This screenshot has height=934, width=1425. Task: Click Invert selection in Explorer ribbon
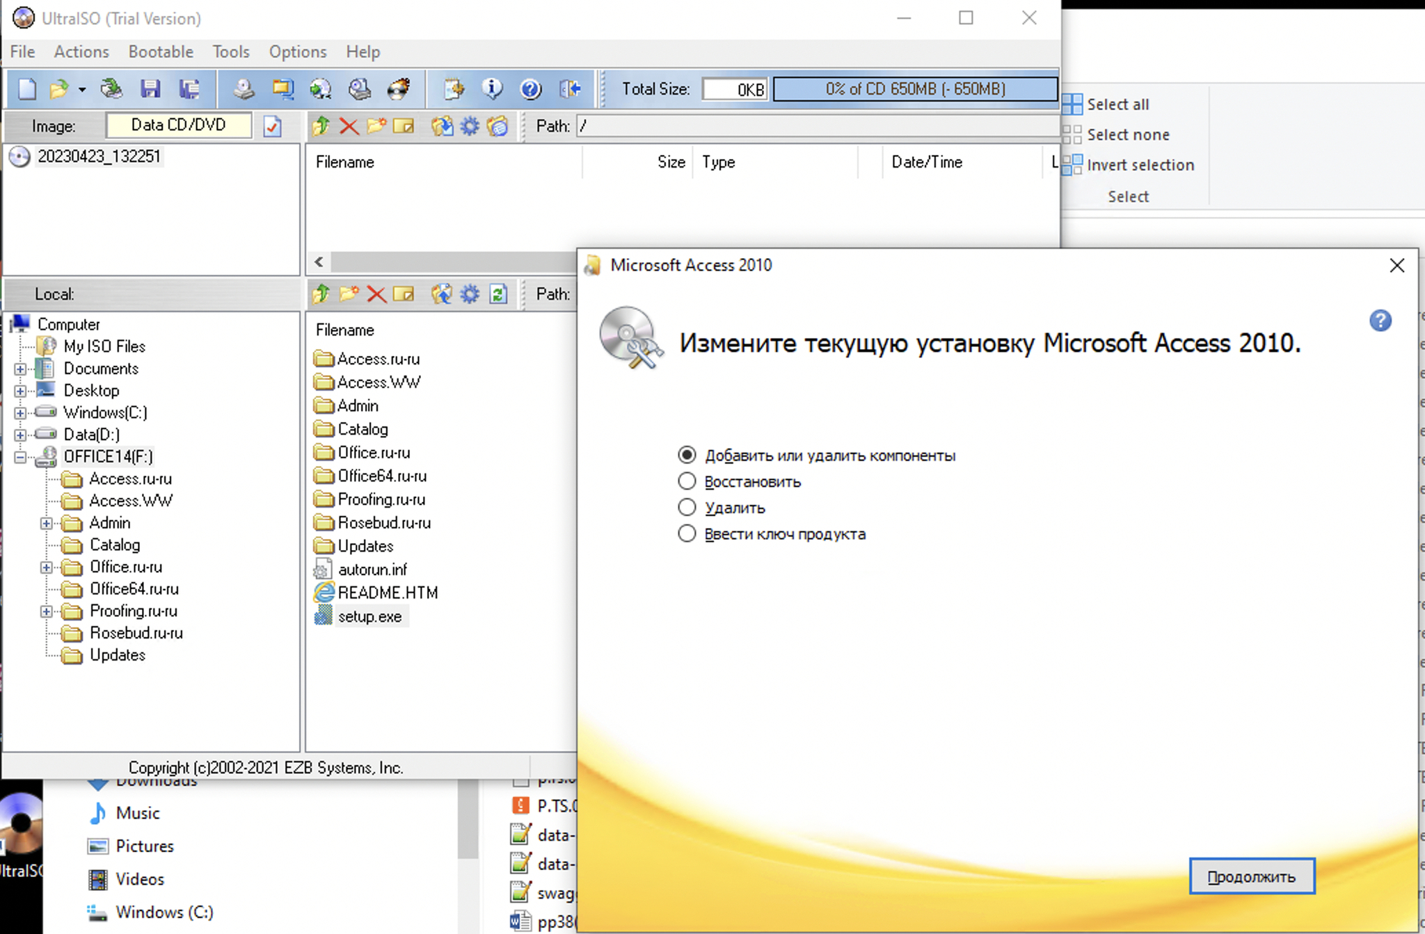(x=1140, y=165)
